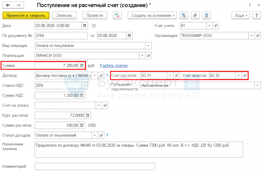Screen dimensions: 263x173
Task: Expand Погашение задолженности dropdown
Action: click(x=258, y=85)
